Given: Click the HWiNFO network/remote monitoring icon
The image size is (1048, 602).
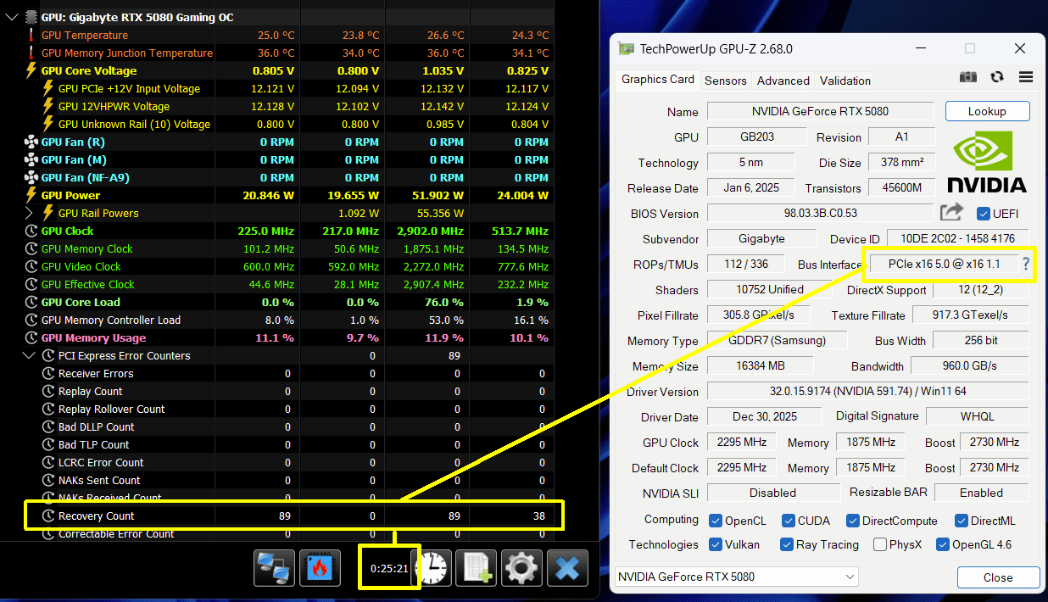Looking at the screenshot, I should tap(275, 567).
